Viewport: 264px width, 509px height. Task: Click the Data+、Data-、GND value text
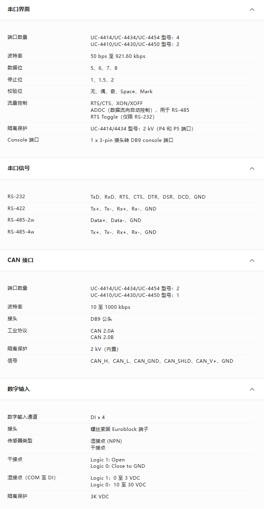coord(116,220)
